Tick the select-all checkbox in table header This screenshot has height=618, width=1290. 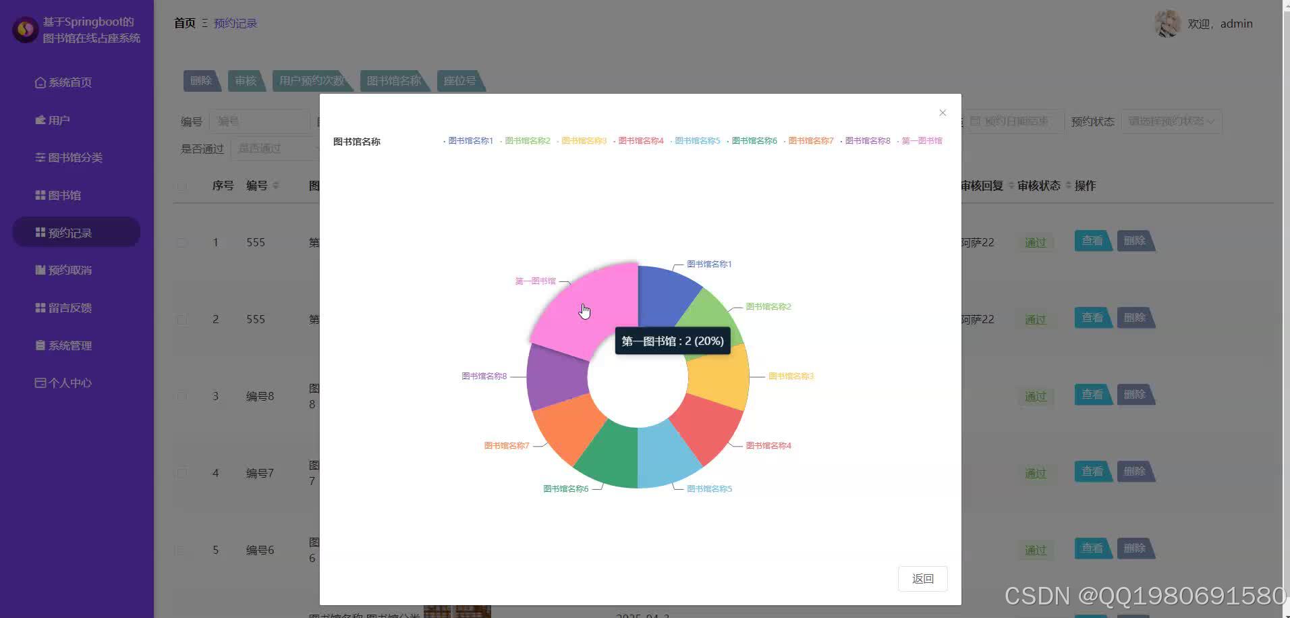tap(181, 186)
